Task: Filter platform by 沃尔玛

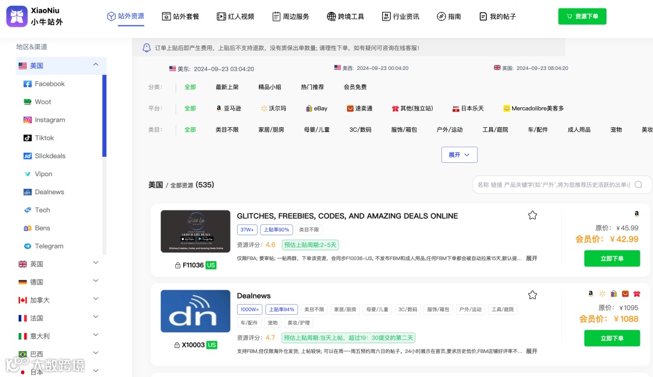Action: click(x=273, y=108)
